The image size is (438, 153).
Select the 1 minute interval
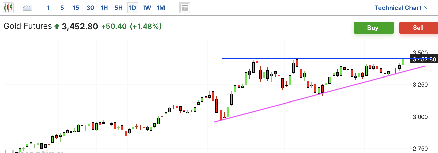48,8
